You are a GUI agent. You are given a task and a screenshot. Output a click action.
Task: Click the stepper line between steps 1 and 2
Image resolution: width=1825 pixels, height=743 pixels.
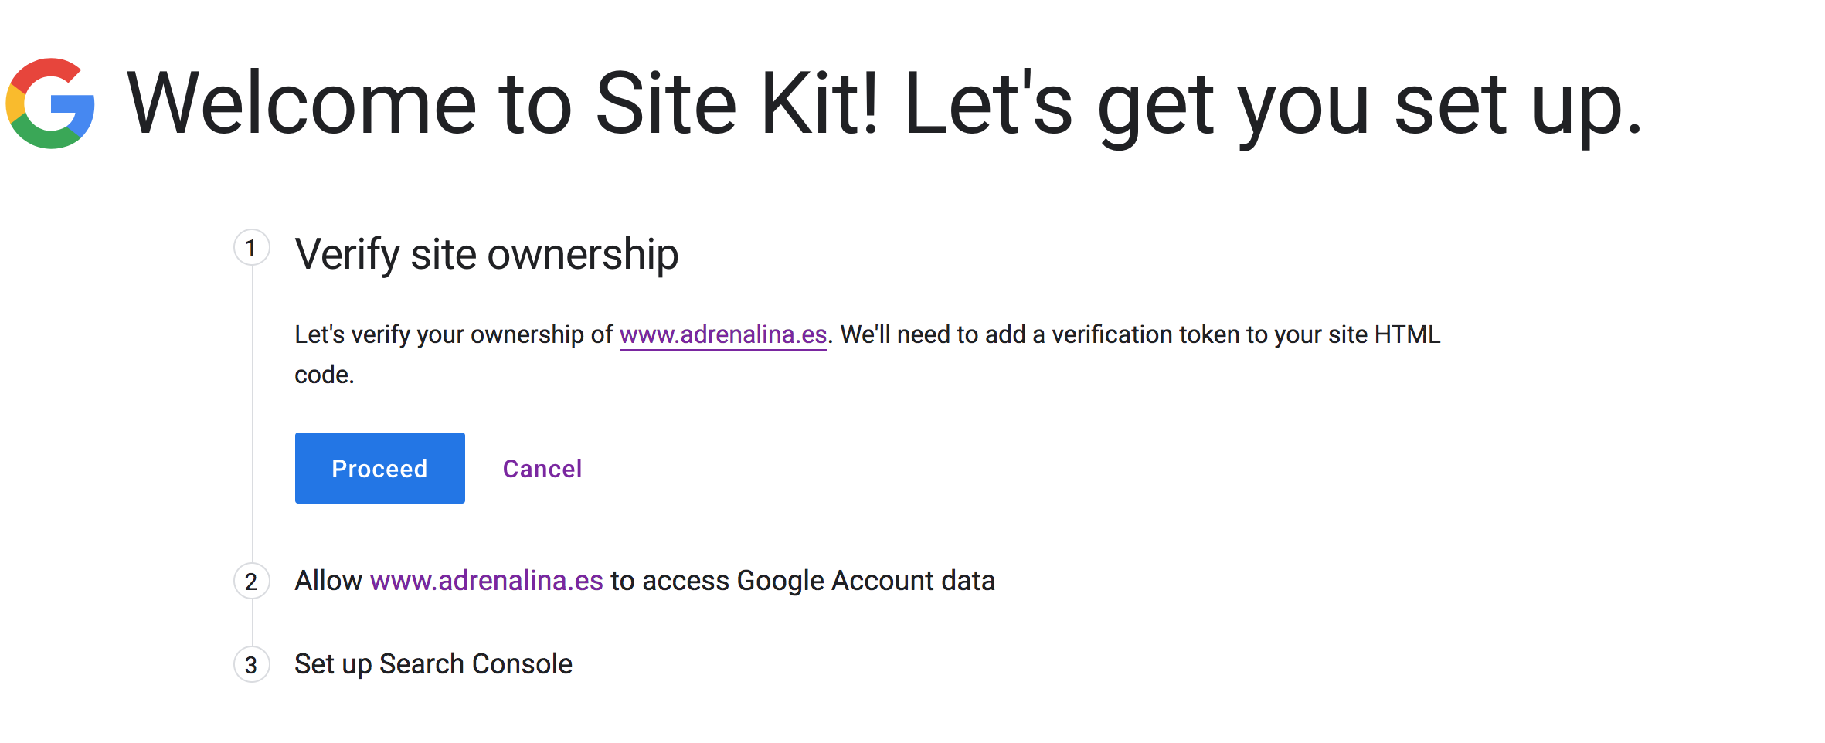pyautogui.click(x=252, y=414)
